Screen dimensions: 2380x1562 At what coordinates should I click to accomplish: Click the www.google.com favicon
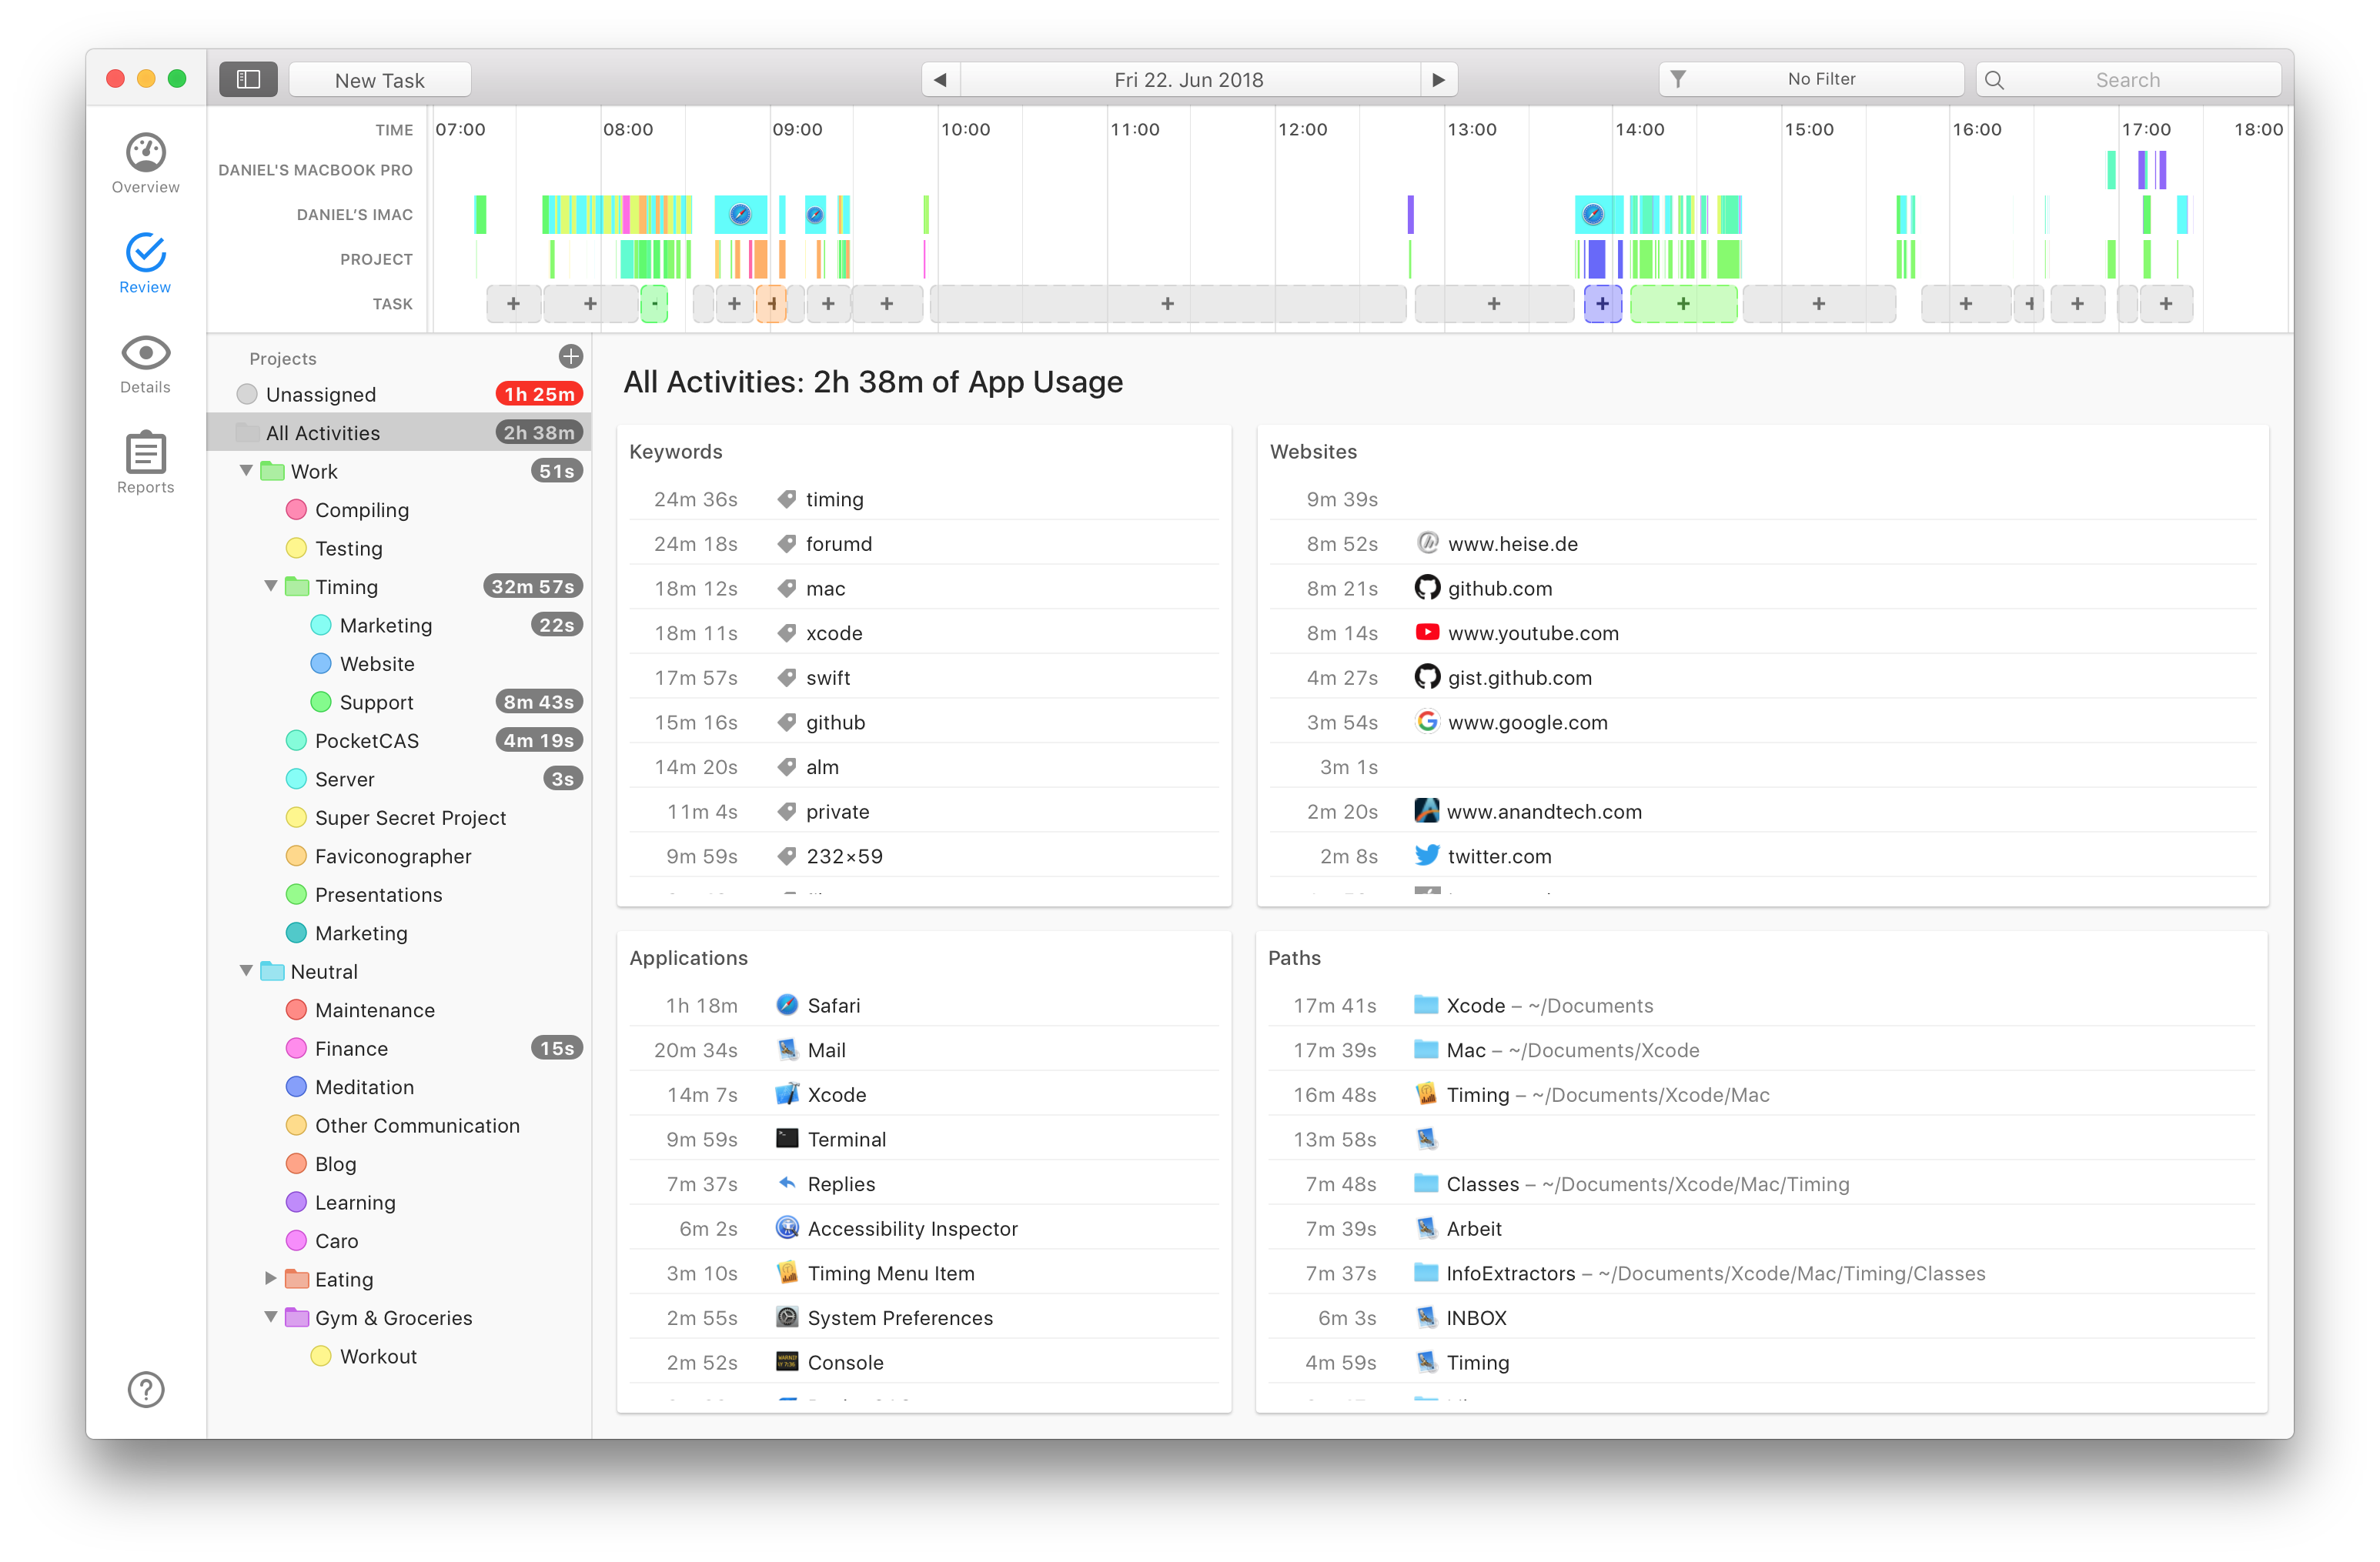(x=1427, y=722)
